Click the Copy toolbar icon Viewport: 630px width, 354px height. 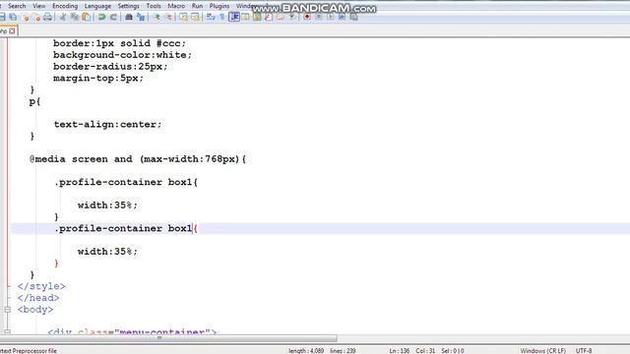pos(75,17)
